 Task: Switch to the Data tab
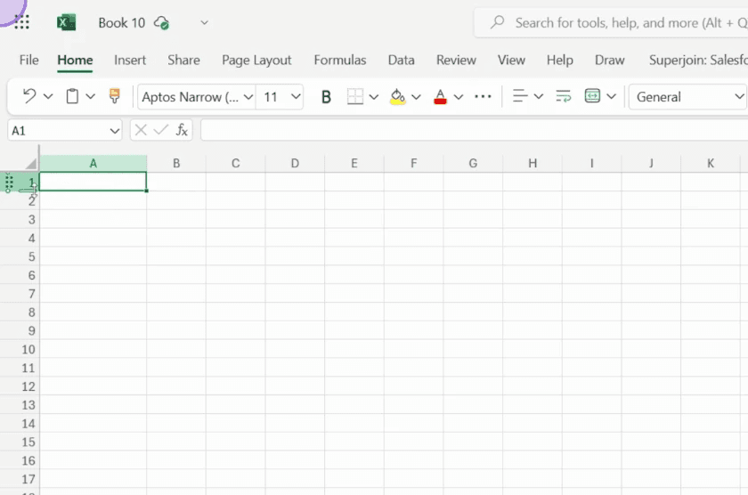pyautogui.click(x=402, y=60)
